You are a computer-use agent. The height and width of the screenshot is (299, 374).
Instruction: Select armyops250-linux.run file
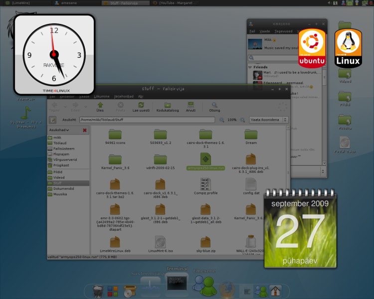click(205, 161)
